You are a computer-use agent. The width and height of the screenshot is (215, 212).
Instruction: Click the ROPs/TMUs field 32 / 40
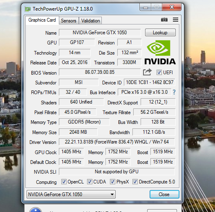click(73, 92)
